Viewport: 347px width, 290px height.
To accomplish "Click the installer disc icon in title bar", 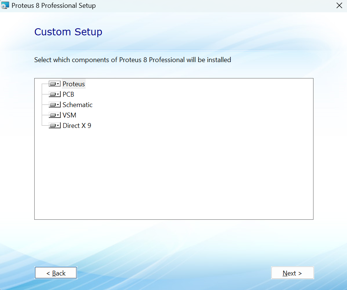I will pyautogui.click(x=5, y=5).
